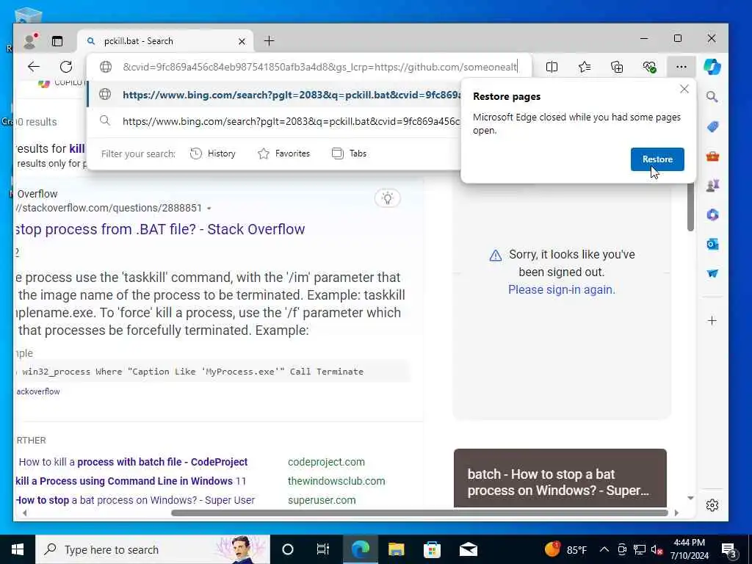752x564 pixels.
Task: Open the Windows Start menu
Action: (x=18, y=549)
